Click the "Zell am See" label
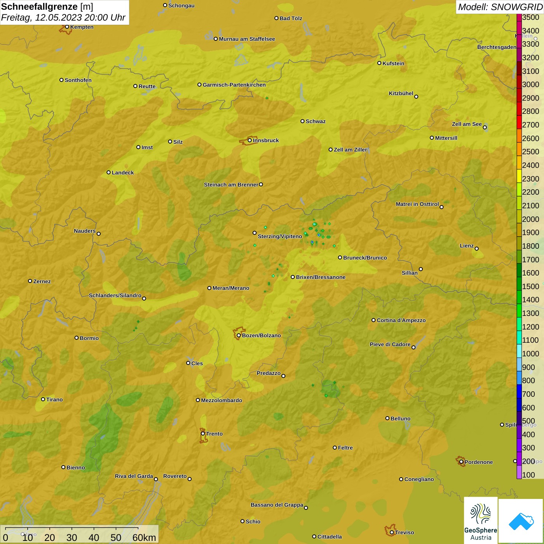 [467, 124]
